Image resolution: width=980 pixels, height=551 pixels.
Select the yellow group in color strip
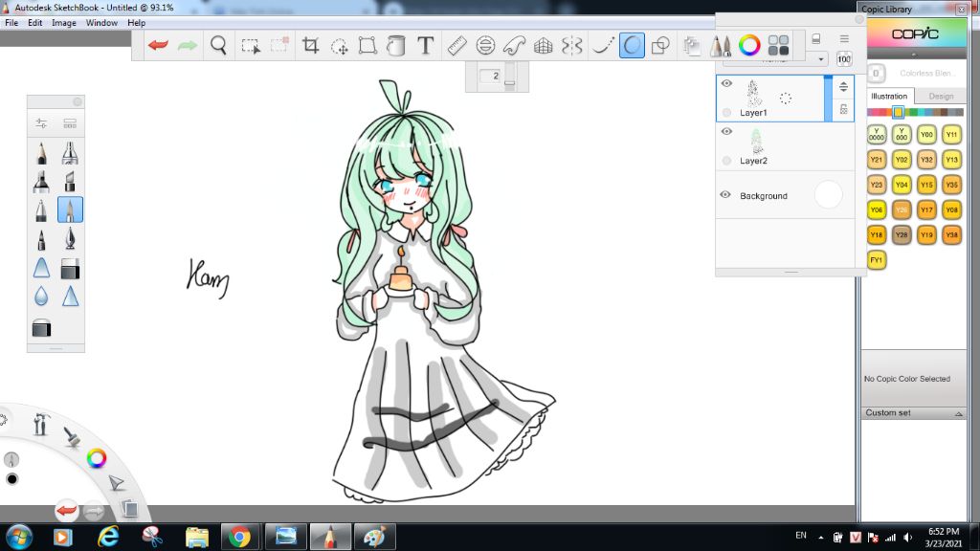click(898, 113)
